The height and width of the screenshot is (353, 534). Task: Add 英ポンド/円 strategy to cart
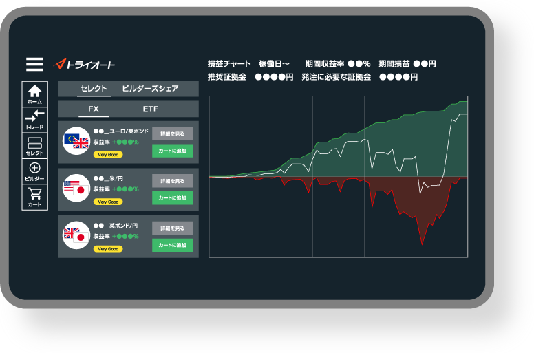[x=172, y=245]
